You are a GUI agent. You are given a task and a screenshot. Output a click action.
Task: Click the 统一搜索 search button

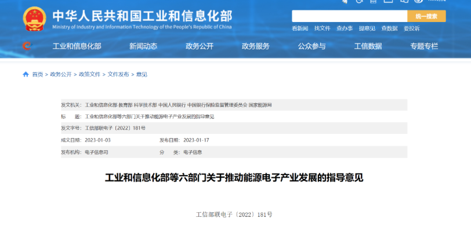click(x=426, y=16)
